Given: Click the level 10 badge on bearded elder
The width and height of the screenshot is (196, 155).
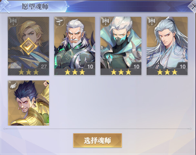Looking at the screenshot, I should [90, 67].
